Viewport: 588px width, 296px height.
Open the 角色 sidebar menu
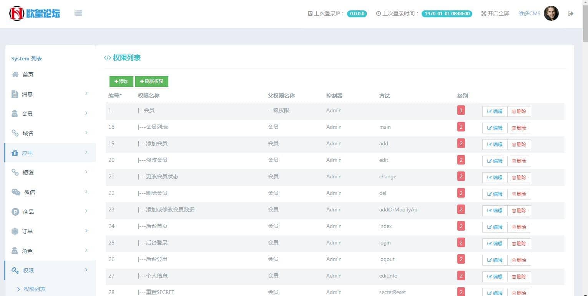[27, 251]
